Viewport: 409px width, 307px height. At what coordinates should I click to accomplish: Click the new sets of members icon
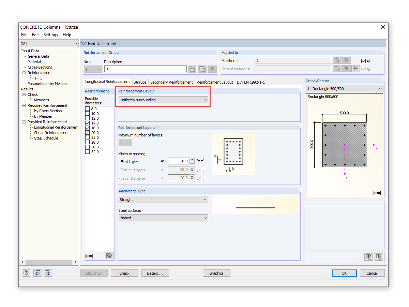355,69
